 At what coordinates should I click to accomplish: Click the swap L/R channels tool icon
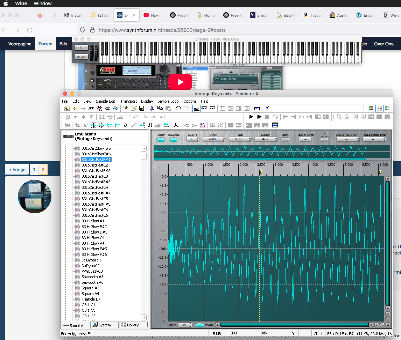126,125
